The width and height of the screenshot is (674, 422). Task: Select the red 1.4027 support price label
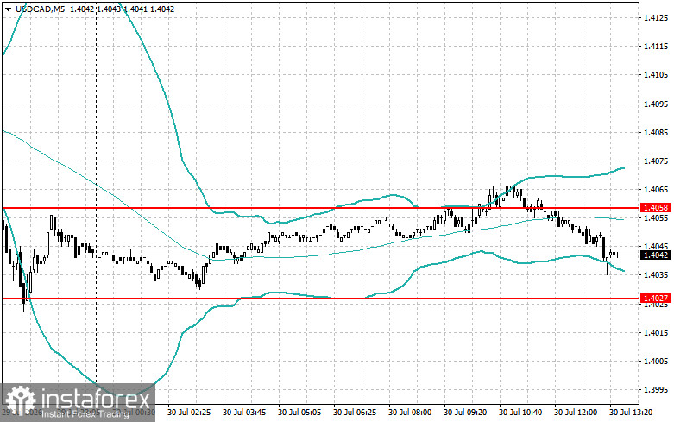coord(656,298)
